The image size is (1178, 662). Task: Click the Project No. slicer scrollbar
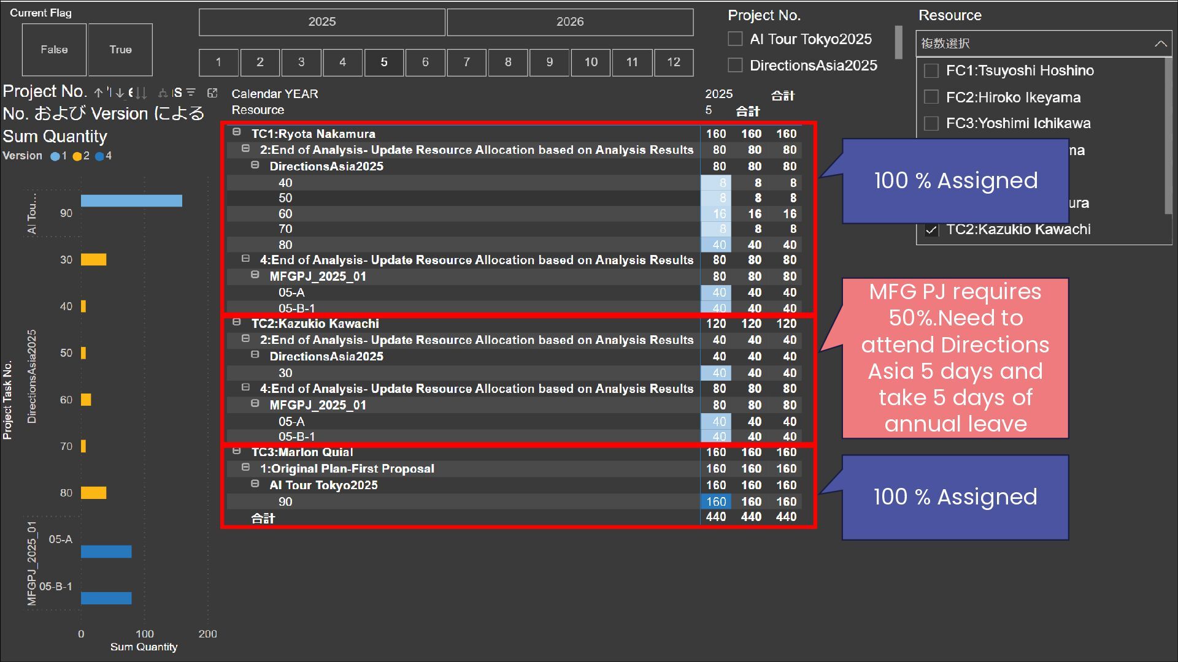(x=899, y=43)
